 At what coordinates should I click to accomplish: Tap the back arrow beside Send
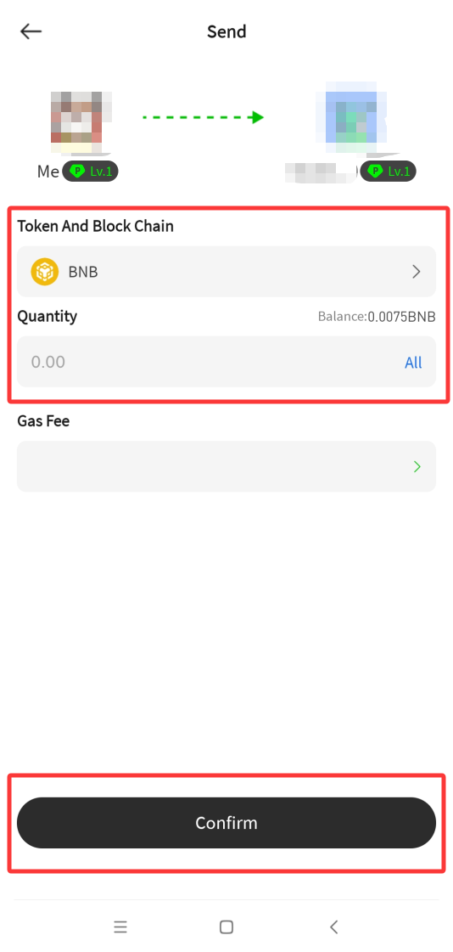click(x=31, y=31)
